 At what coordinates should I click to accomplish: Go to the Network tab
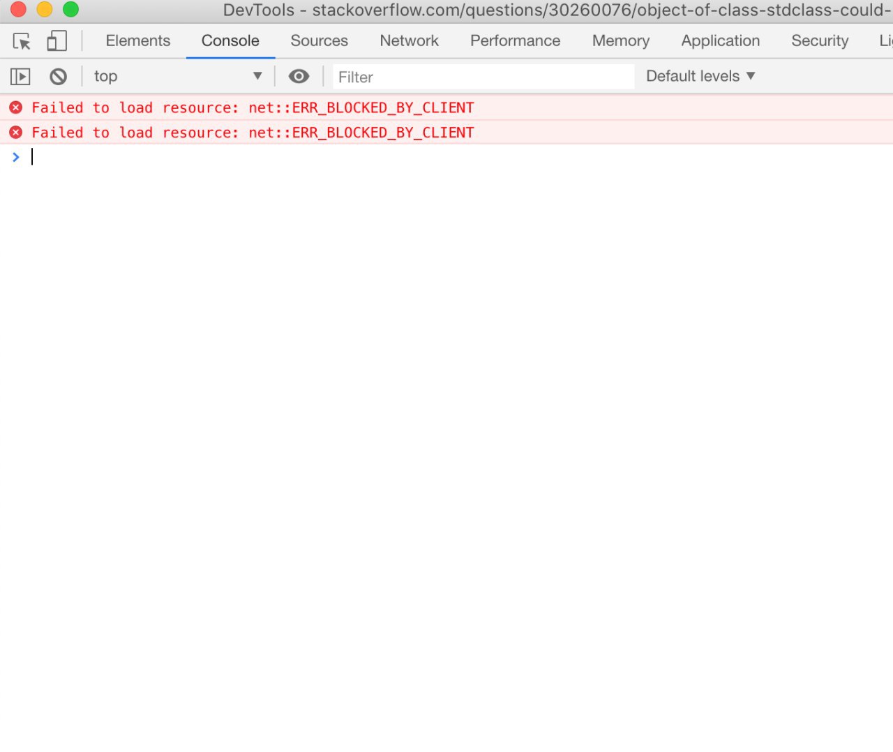(409, 40)
